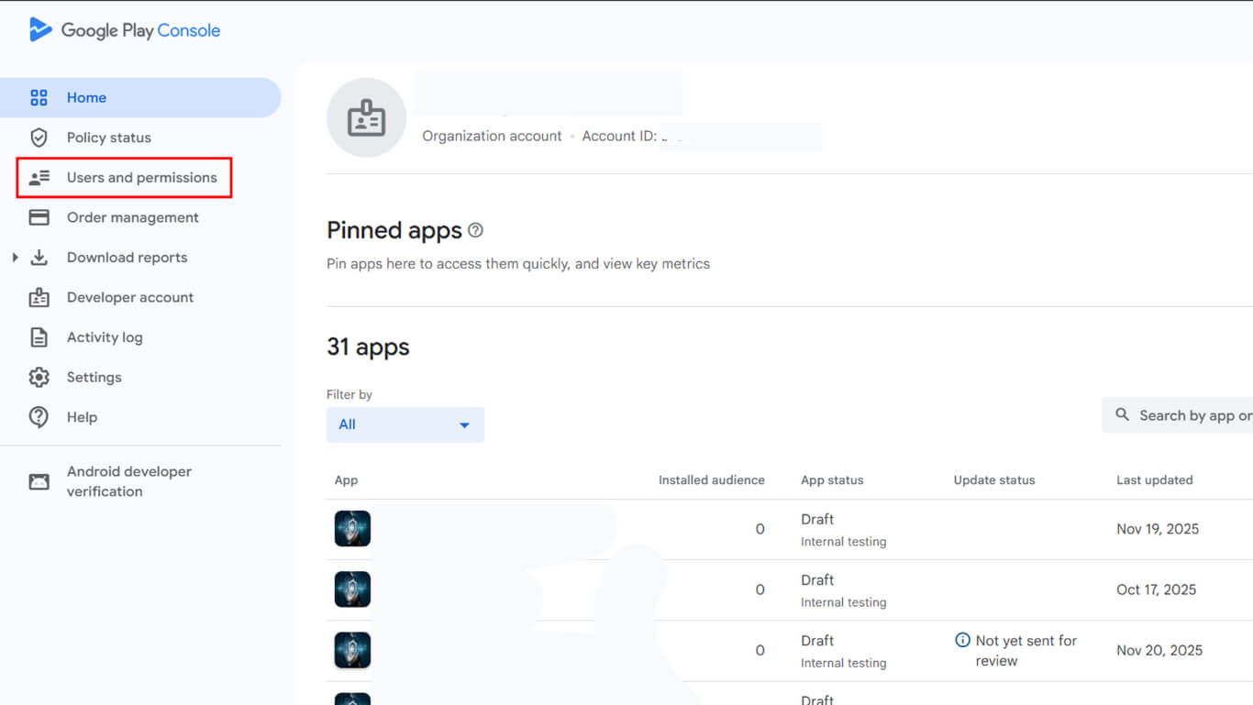Select the Home grid icon in the sidebar
The height and width of the screenshot is (705, 1253).
point(39,97)
